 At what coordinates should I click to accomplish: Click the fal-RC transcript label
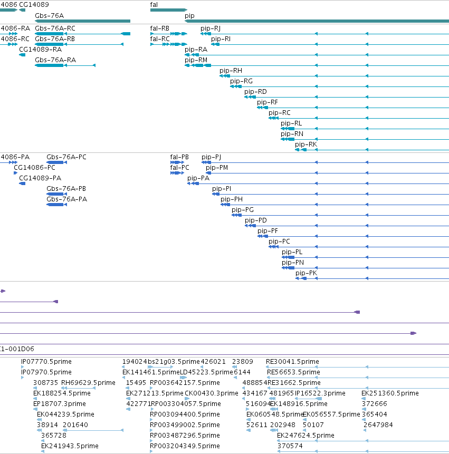[160, 39]
